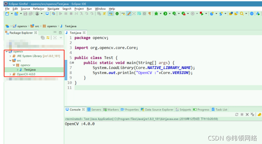Open the dropdown arrow beside Debug bug icon
Image resolution: width=262 pixels, height=144 pixels.
click(x=161, y=14)
